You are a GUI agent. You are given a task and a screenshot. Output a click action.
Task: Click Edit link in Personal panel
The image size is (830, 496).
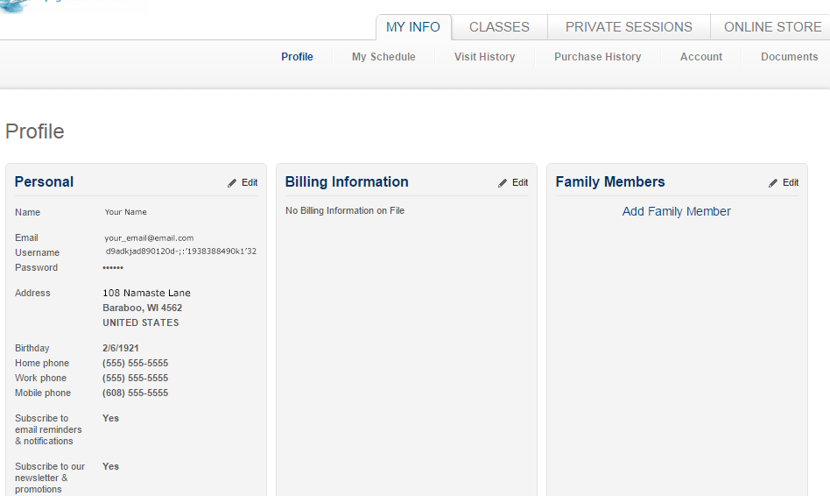click(250, 183)
